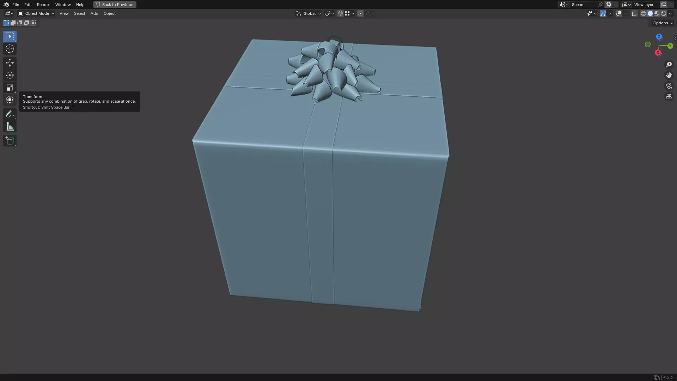Set selection mode to extend
The height and width of the screenshot is (381, 677).
[x=13, y=23]
